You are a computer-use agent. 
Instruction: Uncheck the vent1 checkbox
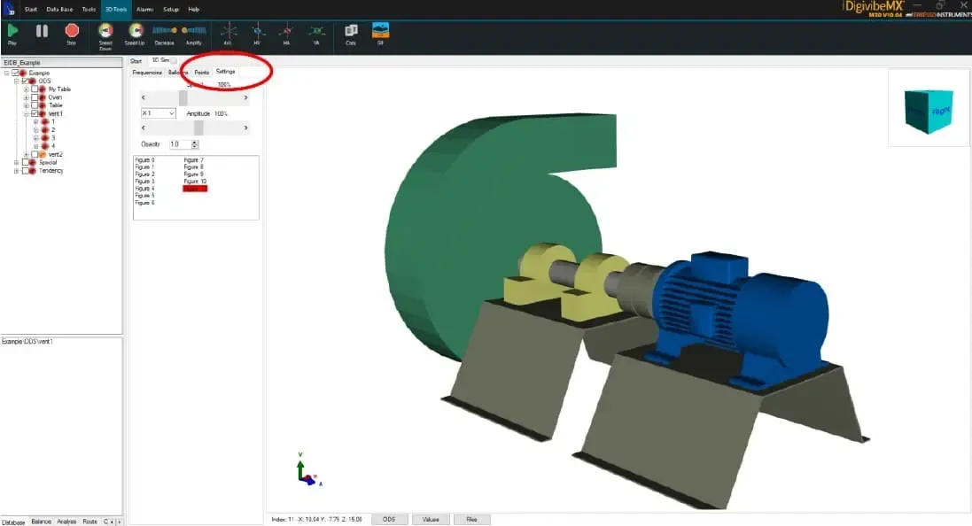pyautogui.click(x=35, y=114)
